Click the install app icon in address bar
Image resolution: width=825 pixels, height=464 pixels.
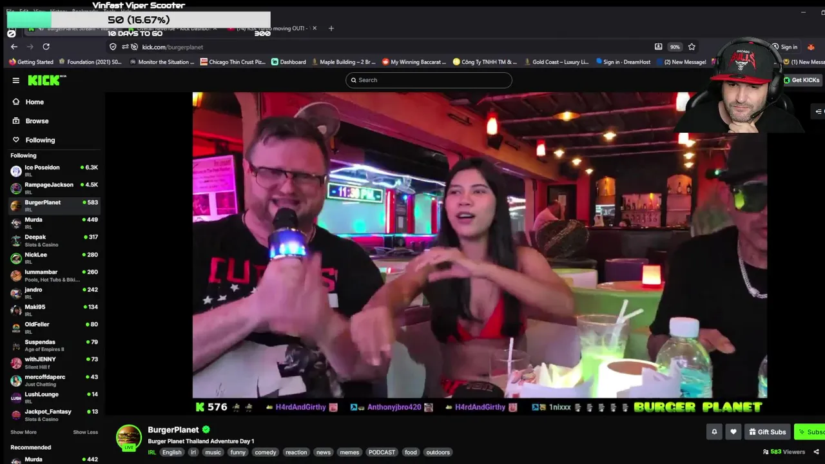point(658,46)
